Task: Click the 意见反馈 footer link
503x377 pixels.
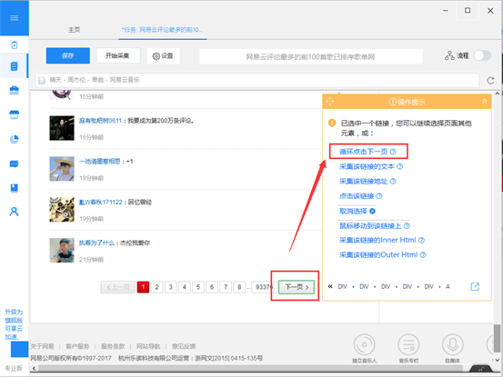Action: [x=184, y=346]
